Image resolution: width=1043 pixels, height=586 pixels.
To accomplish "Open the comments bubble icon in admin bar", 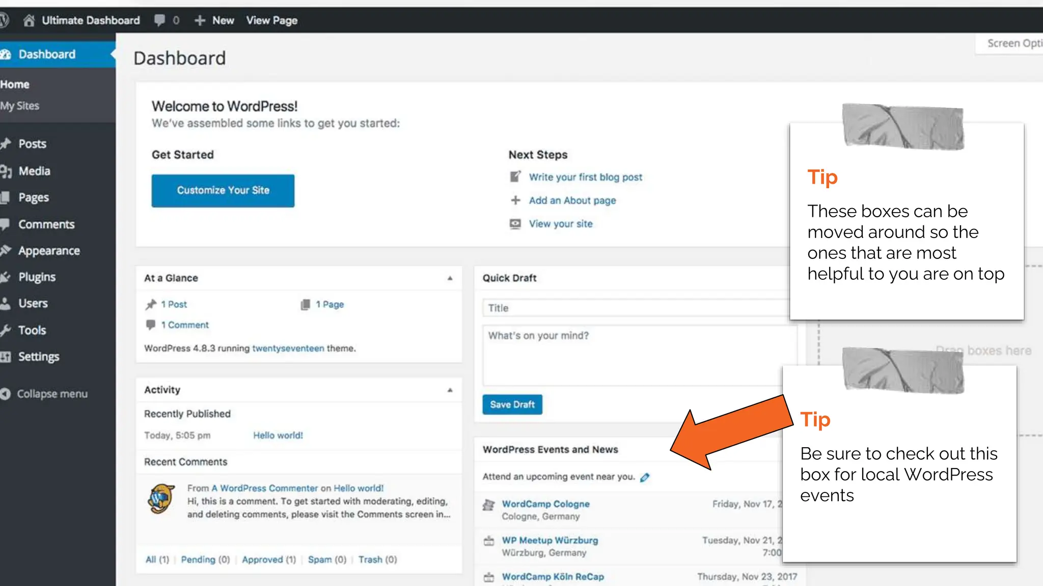I will point(159,20).
